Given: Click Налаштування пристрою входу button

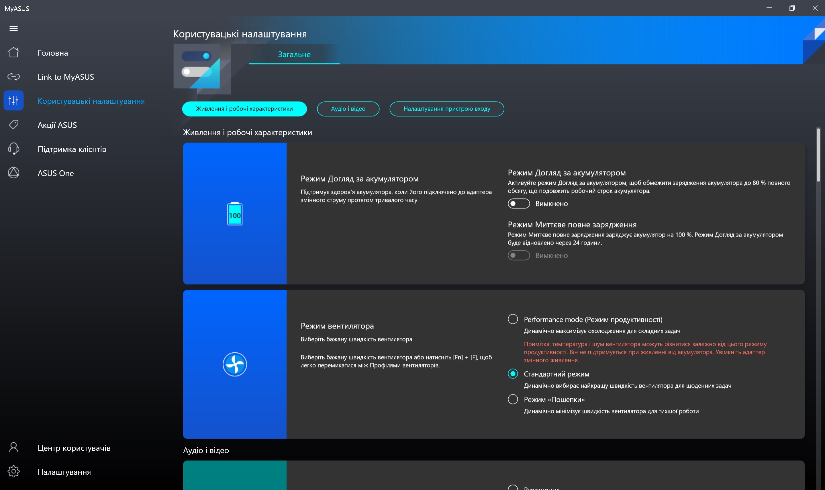Looking at the screenshot, I should pyautogui.click(x=446, y=109).
